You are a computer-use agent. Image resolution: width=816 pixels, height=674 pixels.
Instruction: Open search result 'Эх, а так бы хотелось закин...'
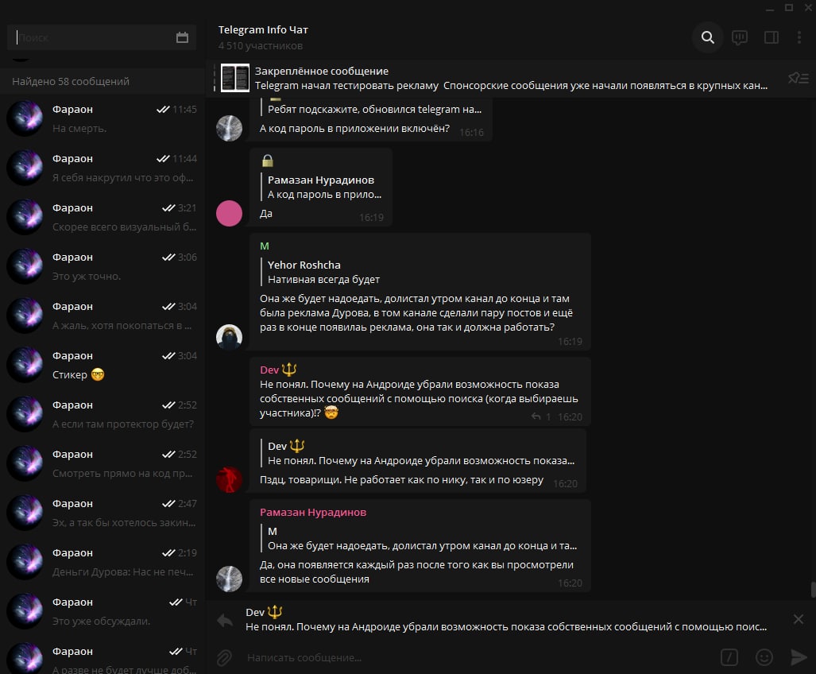pos(102,513)
